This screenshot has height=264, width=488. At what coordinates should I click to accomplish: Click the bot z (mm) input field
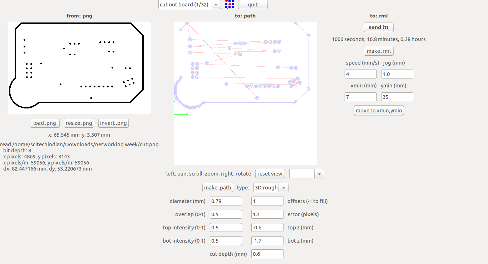[x=267, y=241]
